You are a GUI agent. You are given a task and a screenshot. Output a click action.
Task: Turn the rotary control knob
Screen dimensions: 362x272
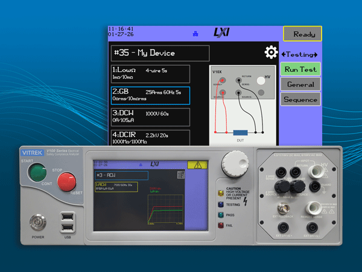tap(233, 163)
